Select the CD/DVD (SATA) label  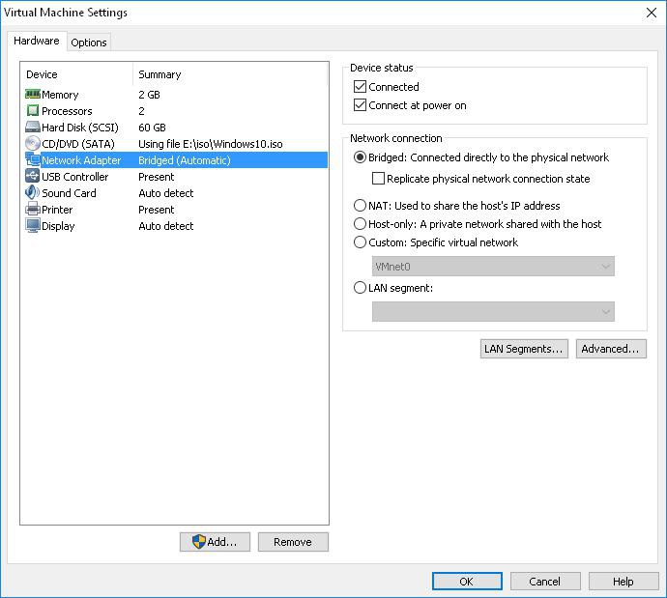(x=78, y=144)
